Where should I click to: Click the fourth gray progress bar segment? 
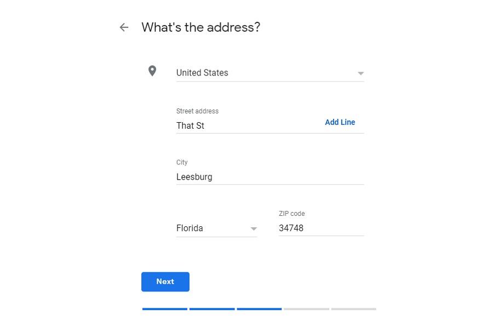pos(306,309)
